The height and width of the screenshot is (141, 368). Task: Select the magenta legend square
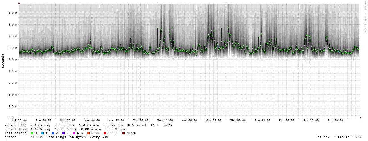coord(74,133)
